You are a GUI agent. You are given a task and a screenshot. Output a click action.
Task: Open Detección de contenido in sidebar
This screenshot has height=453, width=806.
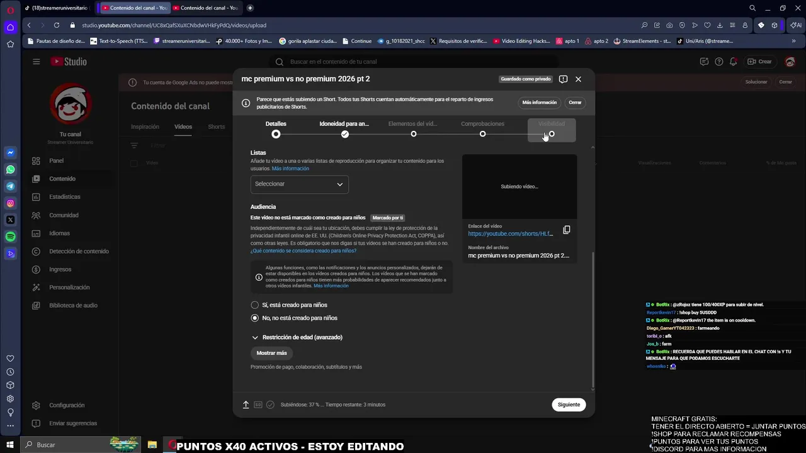tap(79, 251)
